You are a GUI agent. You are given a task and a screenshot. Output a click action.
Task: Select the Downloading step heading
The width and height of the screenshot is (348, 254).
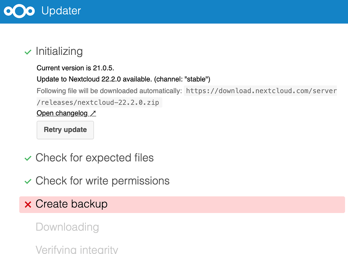point(67,227)
